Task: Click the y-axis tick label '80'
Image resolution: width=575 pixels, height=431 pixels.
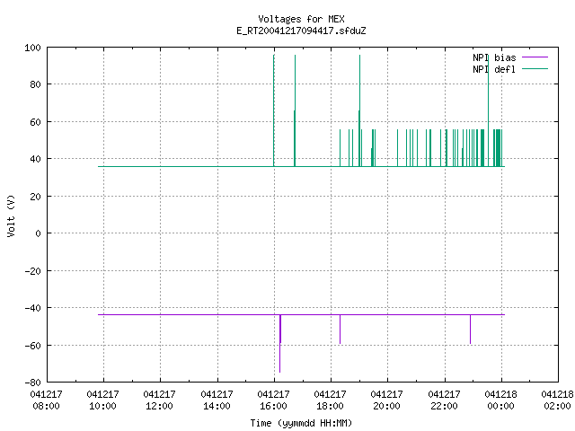Action: point(36,84)
